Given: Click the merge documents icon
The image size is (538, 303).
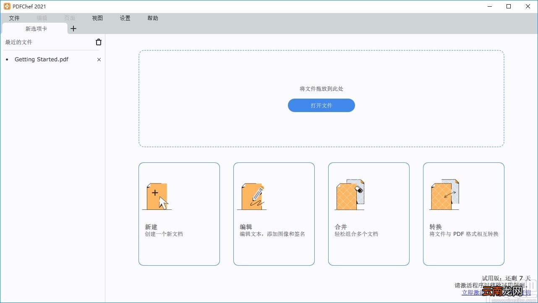Looking at the screenshot, I should coord(349,195).
